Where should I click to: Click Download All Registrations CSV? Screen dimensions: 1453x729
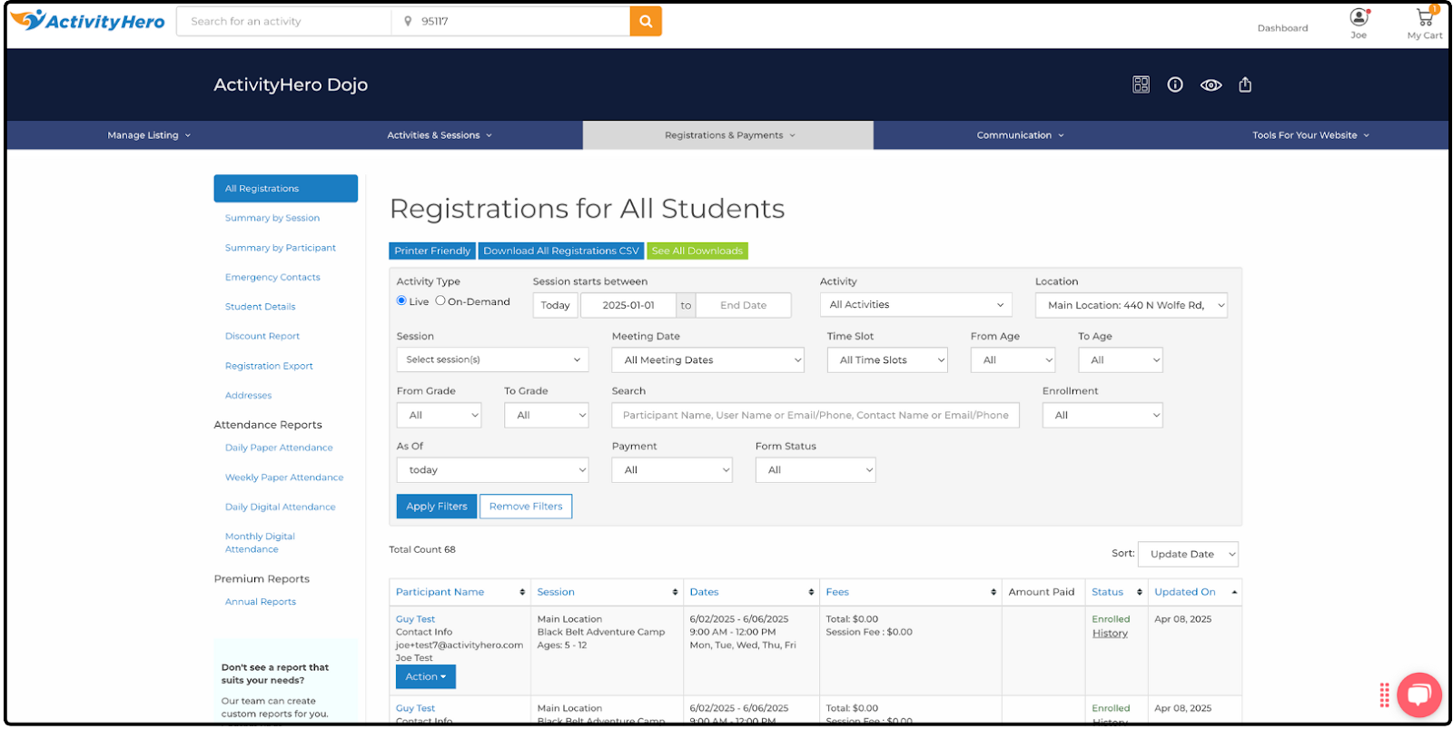561,251
